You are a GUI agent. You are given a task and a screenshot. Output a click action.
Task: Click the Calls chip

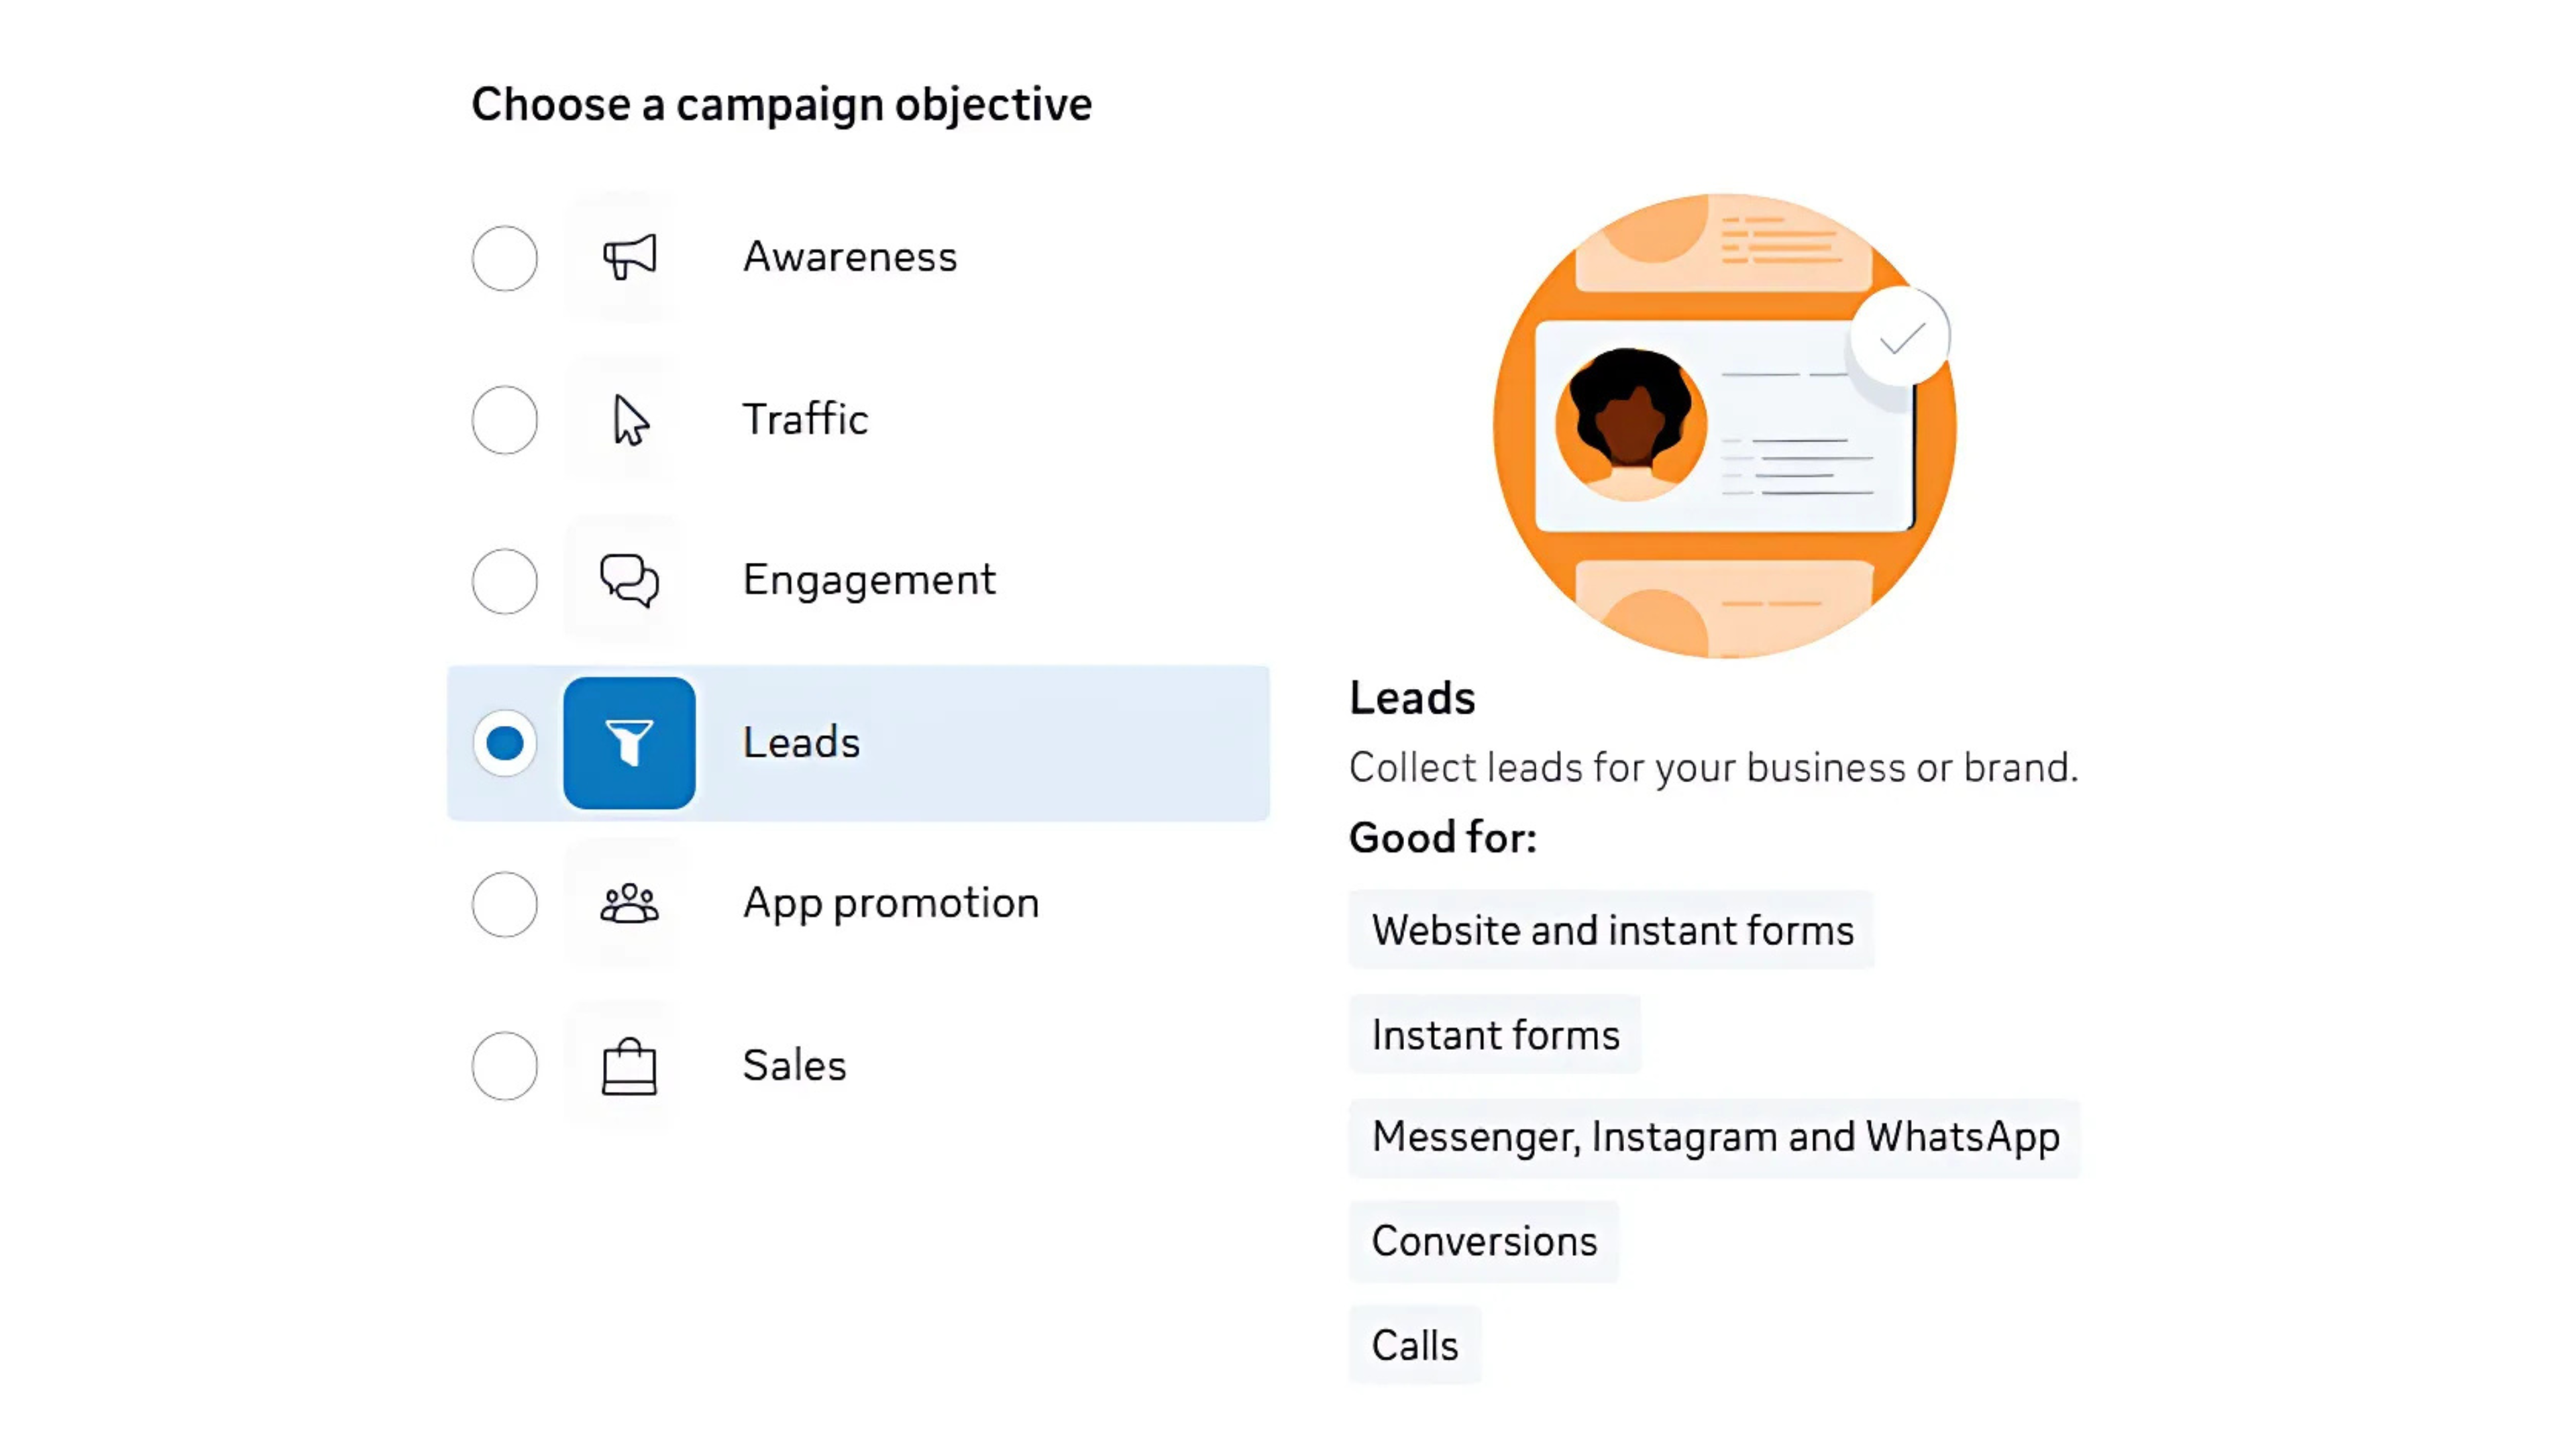pyautogui.click(x=1415, y=1345)
